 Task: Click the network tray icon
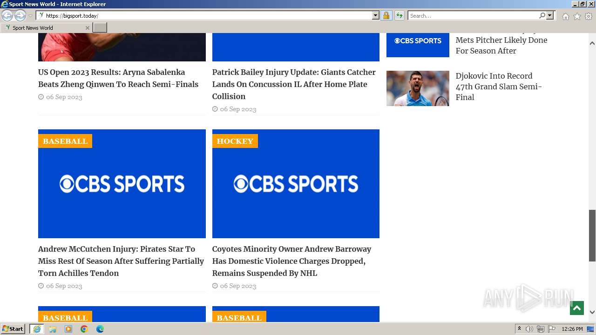pyautogui.click(x=541, y=329)
